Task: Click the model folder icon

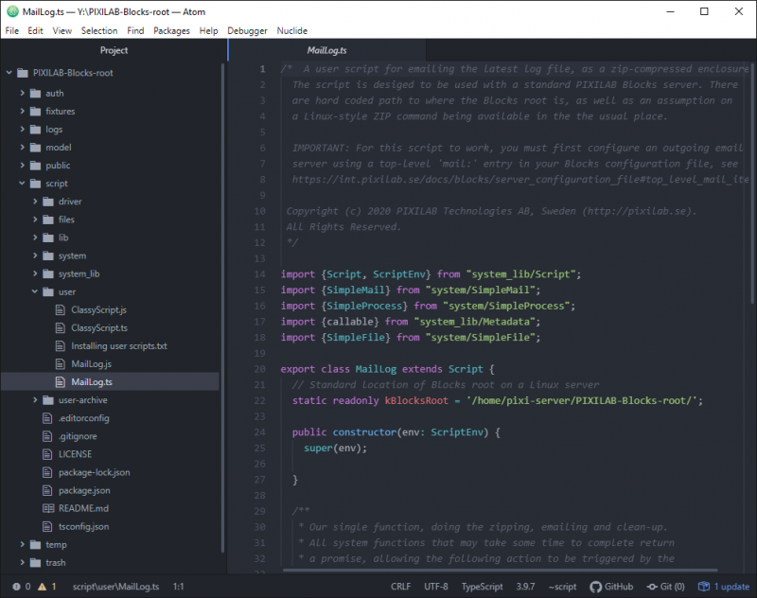Action: (35, 148)
